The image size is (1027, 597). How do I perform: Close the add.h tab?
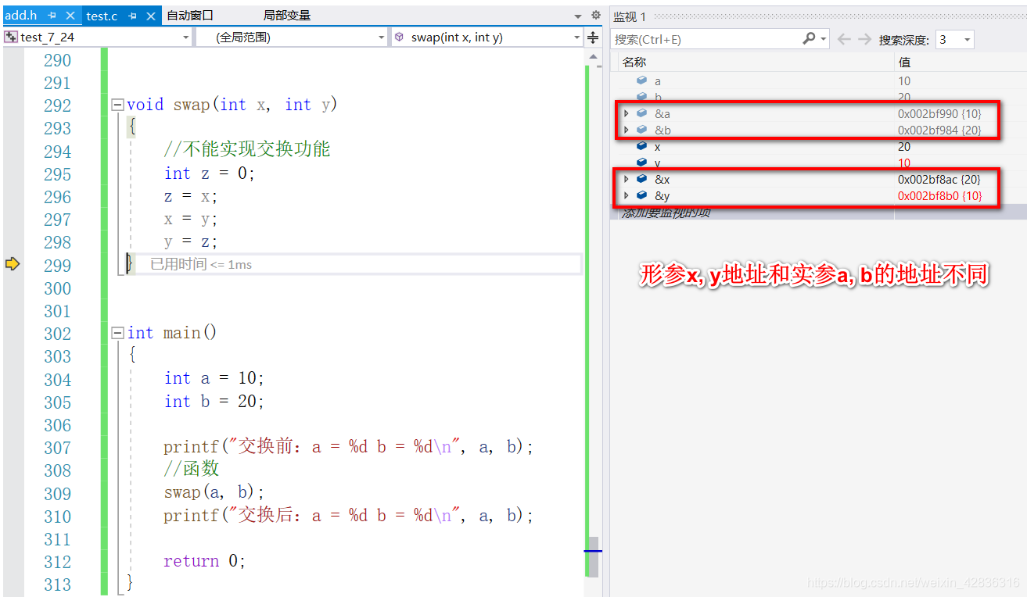pos(70,16)
